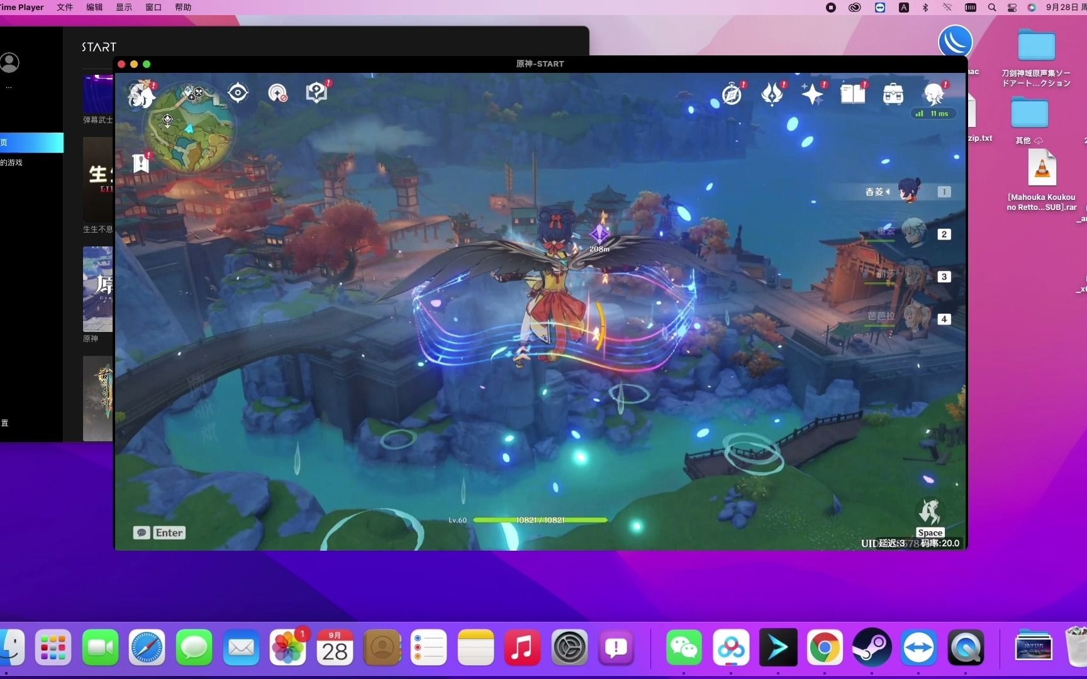Open the quest bookmark icon
1087x679 pixels.
[x=142, y=163]
